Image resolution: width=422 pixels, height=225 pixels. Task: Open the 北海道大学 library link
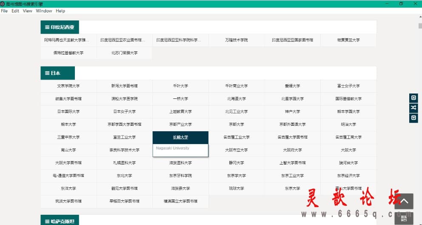click(x=237, y=99)
